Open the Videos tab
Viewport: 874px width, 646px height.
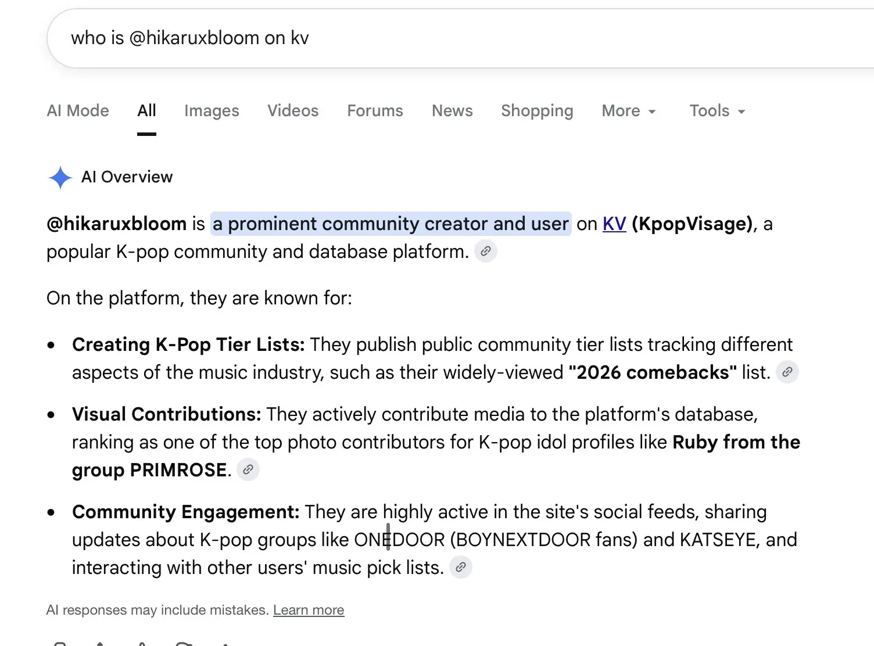tap(293, 110)
